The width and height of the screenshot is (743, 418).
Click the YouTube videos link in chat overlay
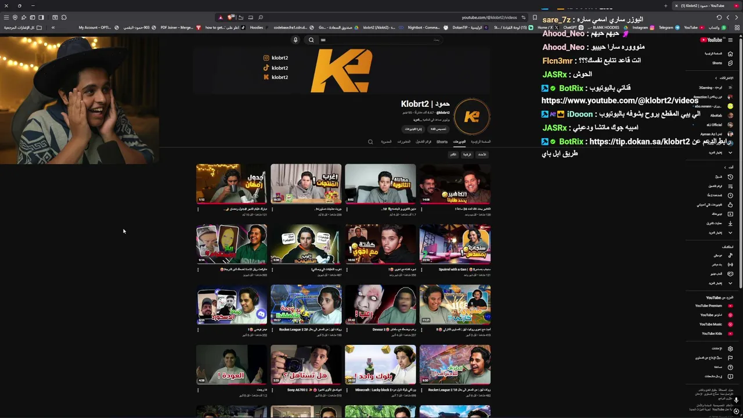[620, 100]
